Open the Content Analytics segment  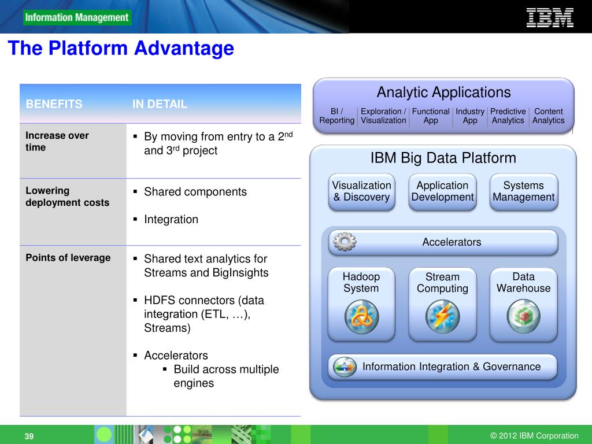point(549,116)
